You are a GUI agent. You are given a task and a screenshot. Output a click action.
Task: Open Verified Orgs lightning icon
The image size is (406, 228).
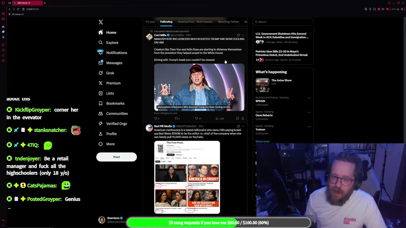click(101, 123)
